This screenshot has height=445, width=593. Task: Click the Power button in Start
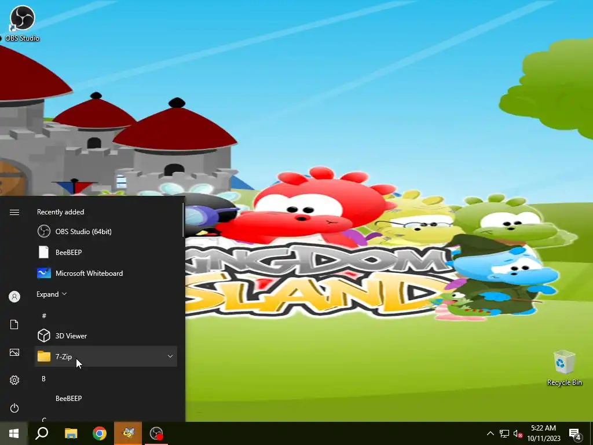(14, 408)
